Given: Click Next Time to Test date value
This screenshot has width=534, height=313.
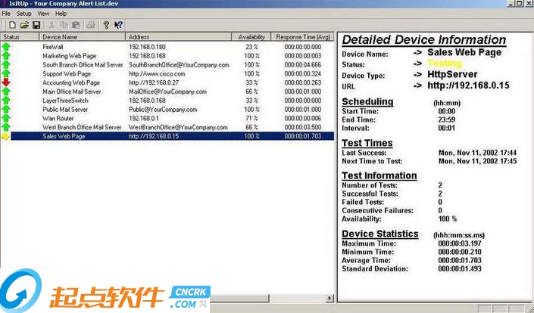Looking at the screenshot, I should [x=477, y=161].
